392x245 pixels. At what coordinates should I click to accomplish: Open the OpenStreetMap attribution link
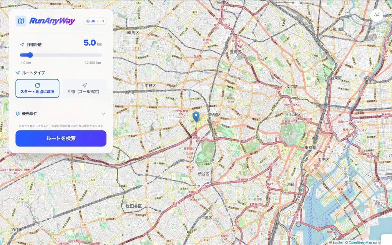coord(360,242)
